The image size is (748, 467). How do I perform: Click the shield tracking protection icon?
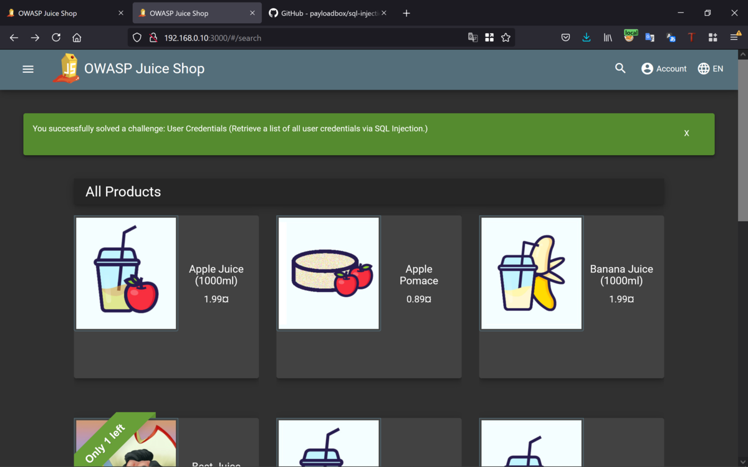[137, 38]
